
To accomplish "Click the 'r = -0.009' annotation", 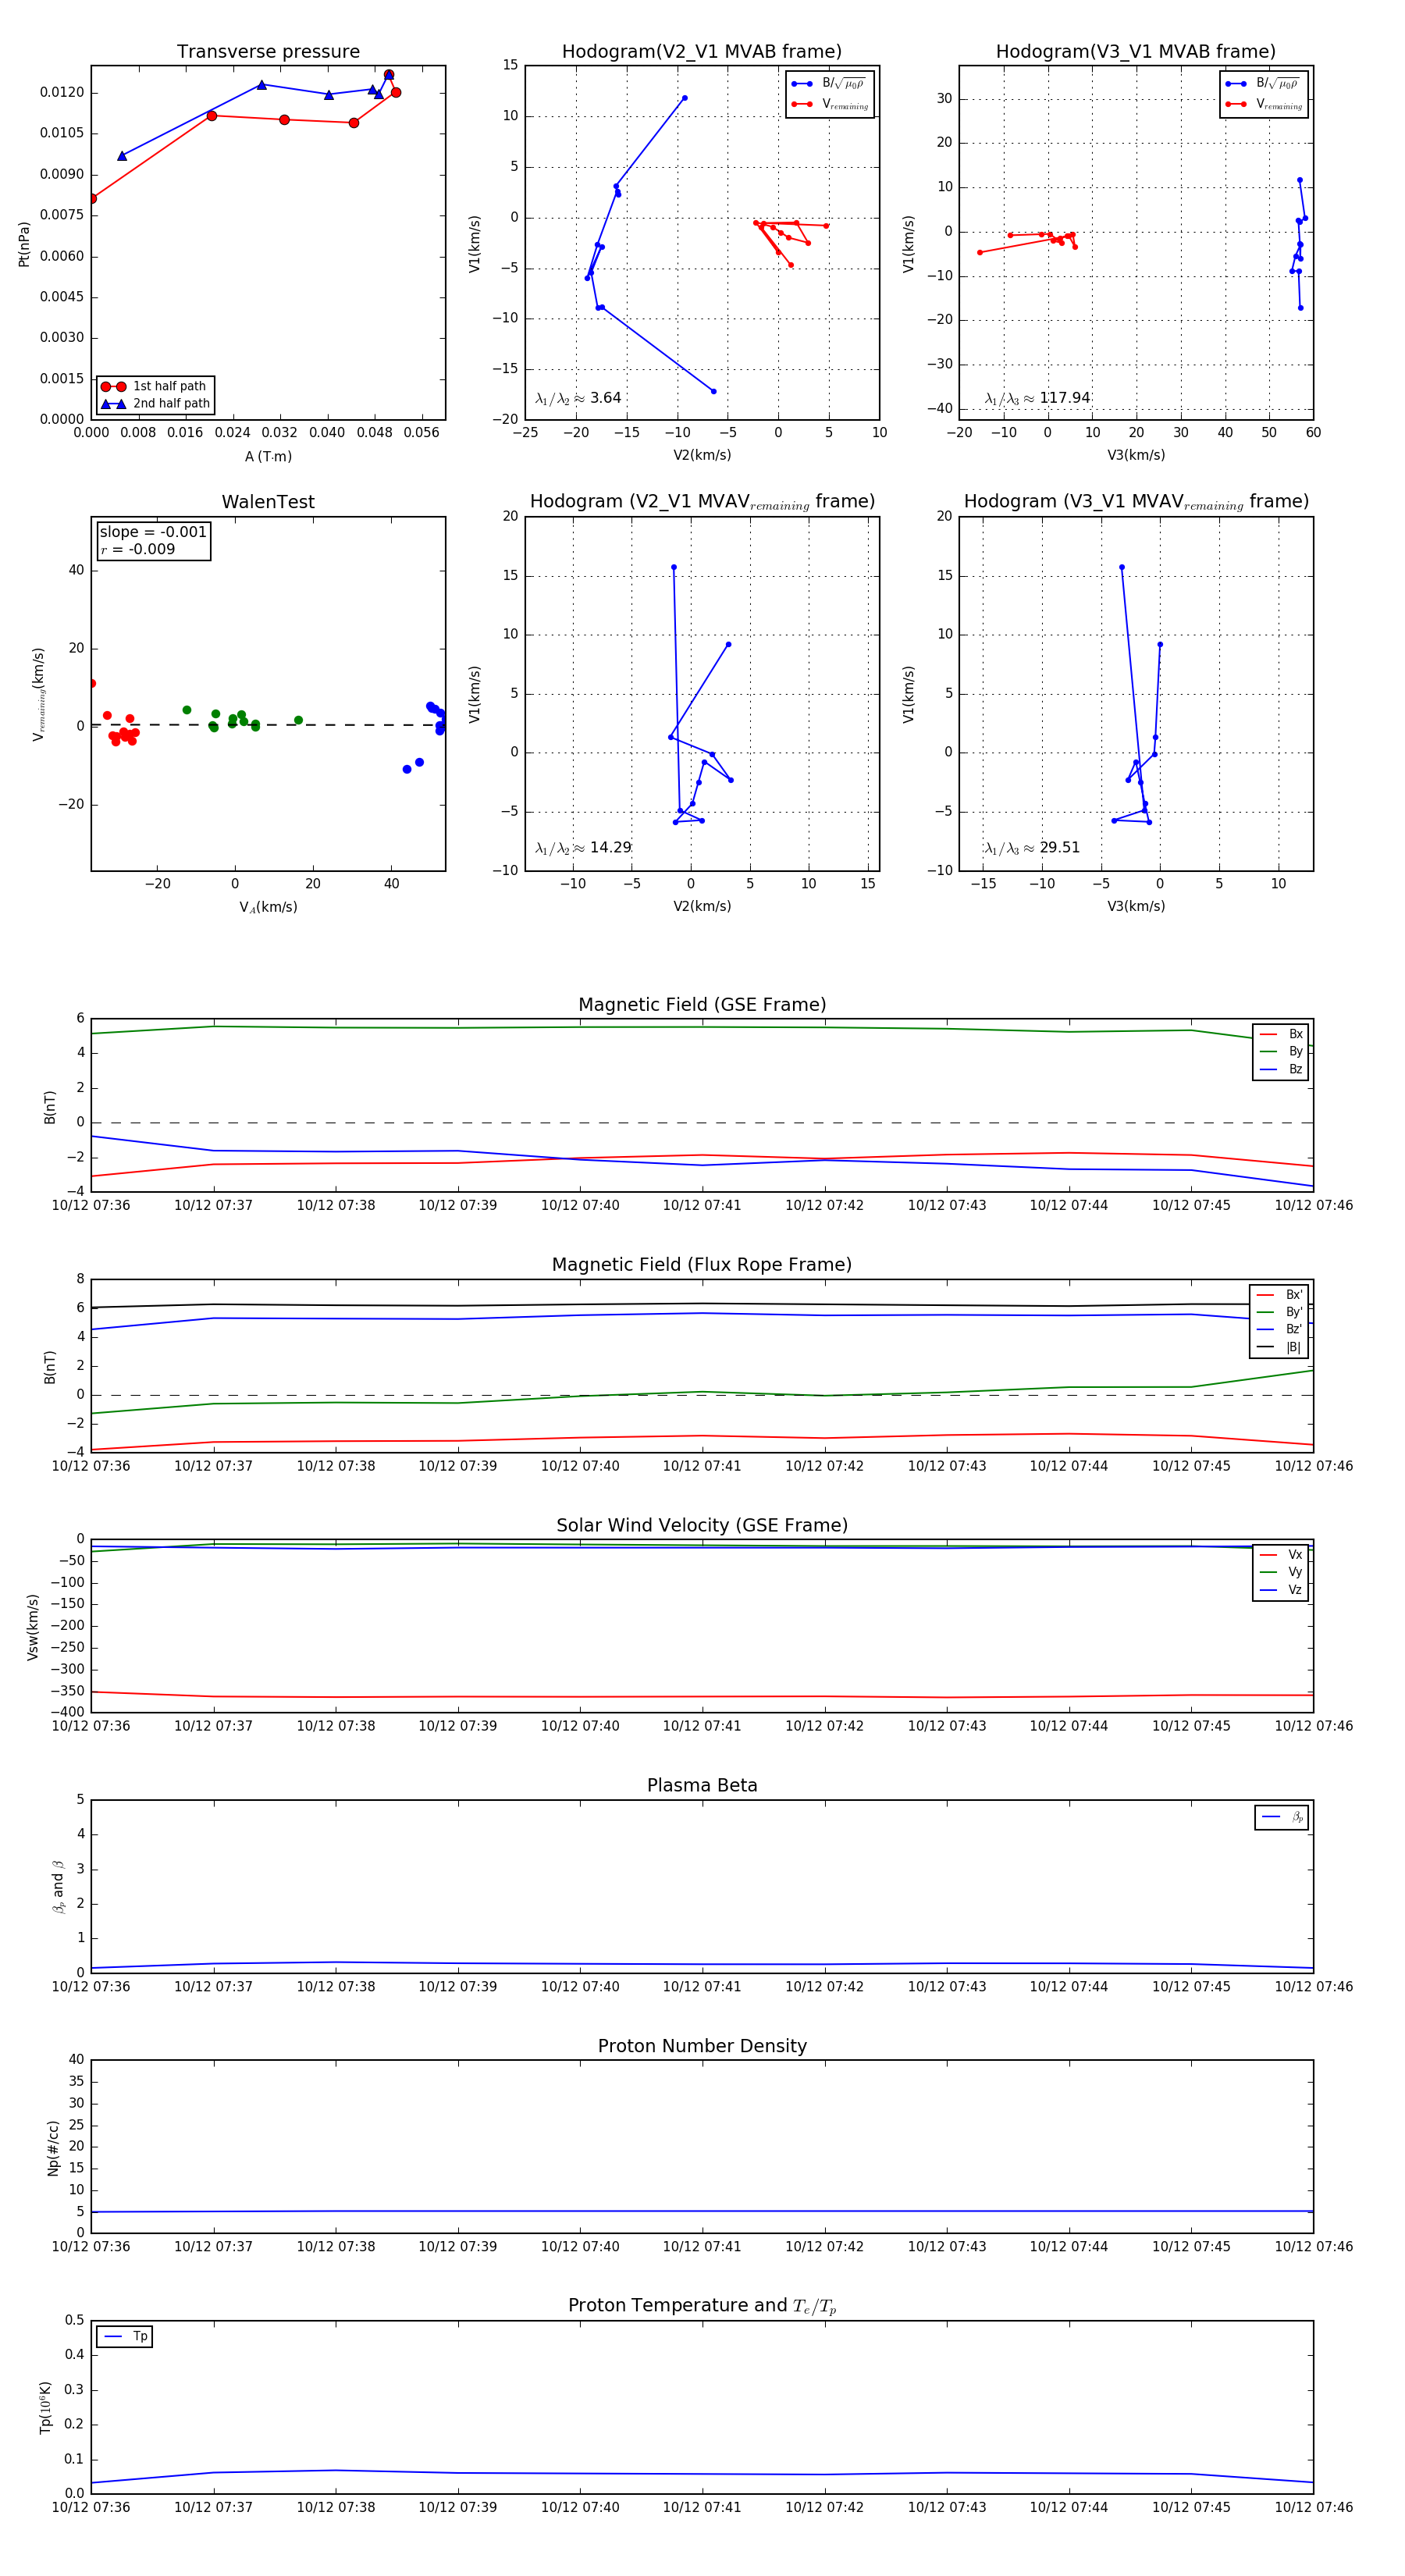I will coord(137,549).
